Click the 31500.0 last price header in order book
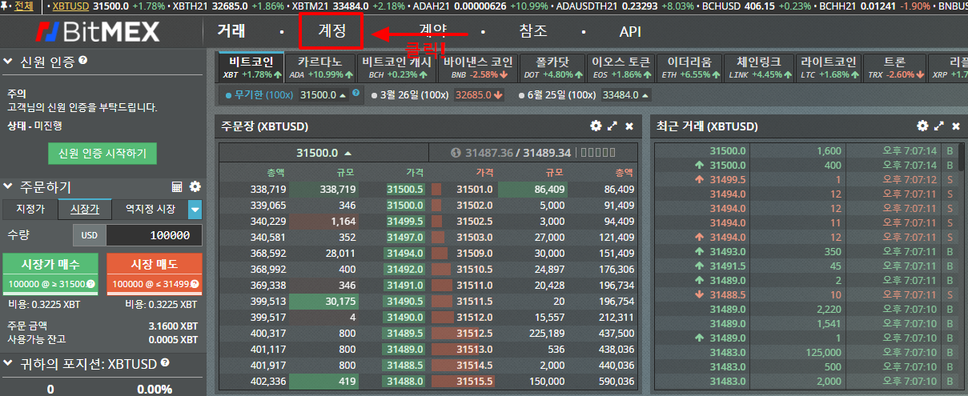The height and width of the screenshot is (396, 968). pos(323,153)
